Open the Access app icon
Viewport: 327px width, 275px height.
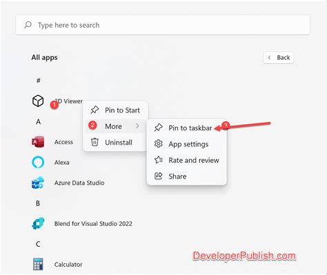click(38, 142)
